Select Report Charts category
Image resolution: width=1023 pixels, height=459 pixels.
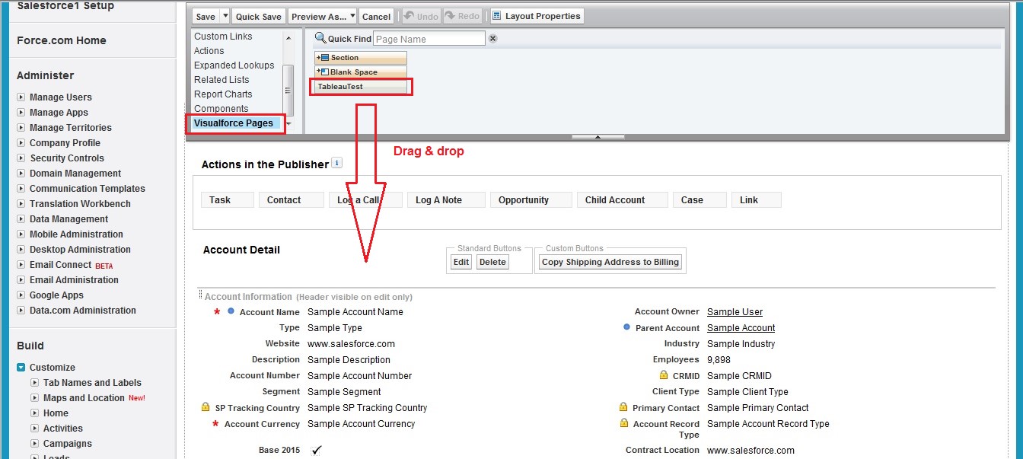(x=223, y=94)
